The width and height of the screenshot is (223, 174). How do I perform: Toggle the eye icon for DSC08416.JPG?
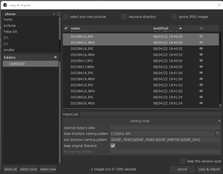click(201, 49)
